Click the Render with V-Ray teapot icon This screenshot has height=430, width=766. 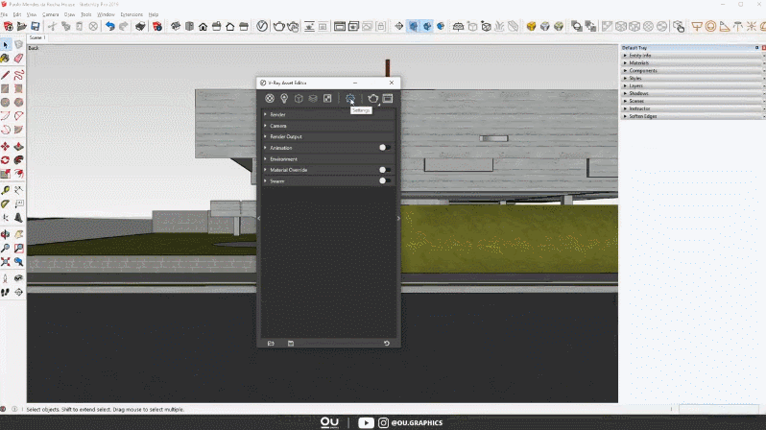[373, 98]
